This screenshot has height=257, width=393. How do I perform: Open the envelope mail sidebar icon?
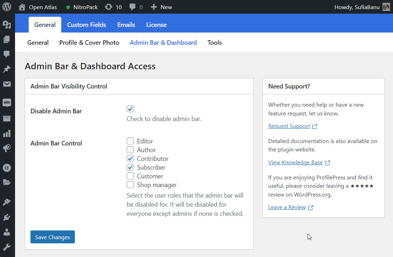point(7,84)
